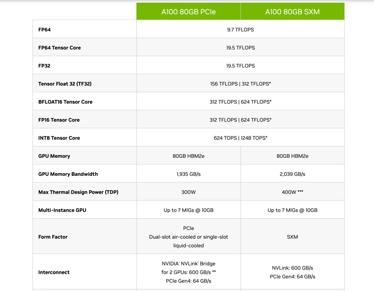This screenshot has width=374, height=291.
Task: Select the GPU Memory row label
Action: pos(54,156)
